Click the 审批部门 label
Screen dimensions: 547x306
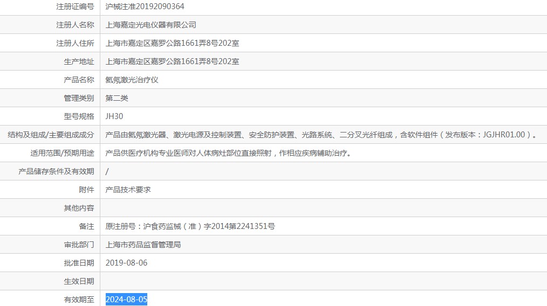79,245
